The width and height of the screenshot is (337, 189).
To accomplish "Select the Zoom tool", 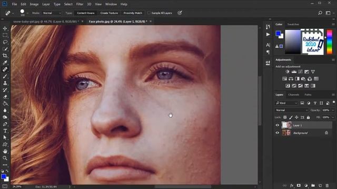I will [x=5, y=158].
